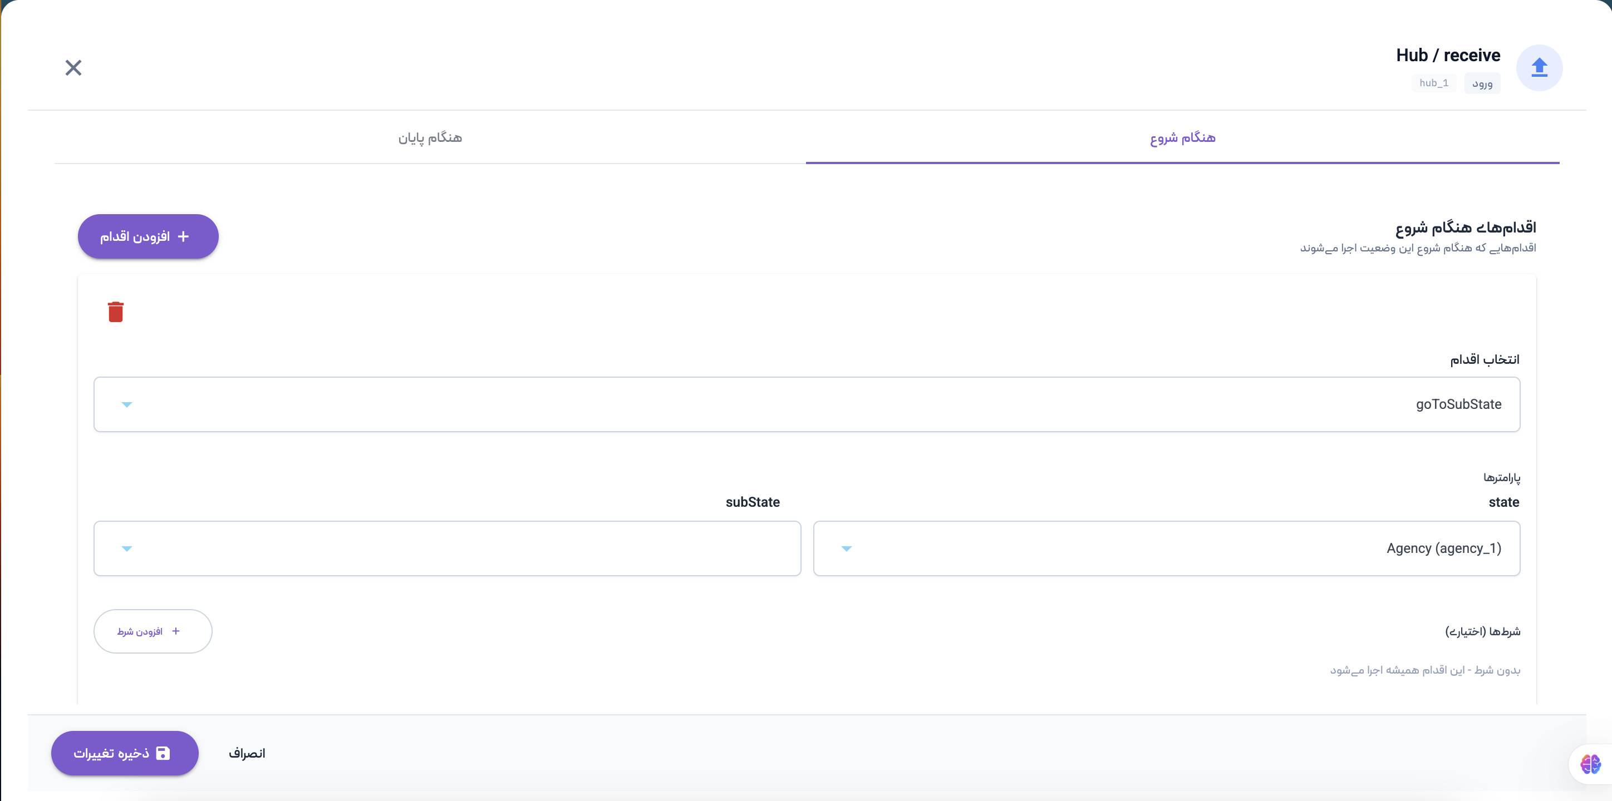Screen dimensions: 1612x801
Task: Click the افزودن اقدام add action button
Action: [x=148, y=236]
